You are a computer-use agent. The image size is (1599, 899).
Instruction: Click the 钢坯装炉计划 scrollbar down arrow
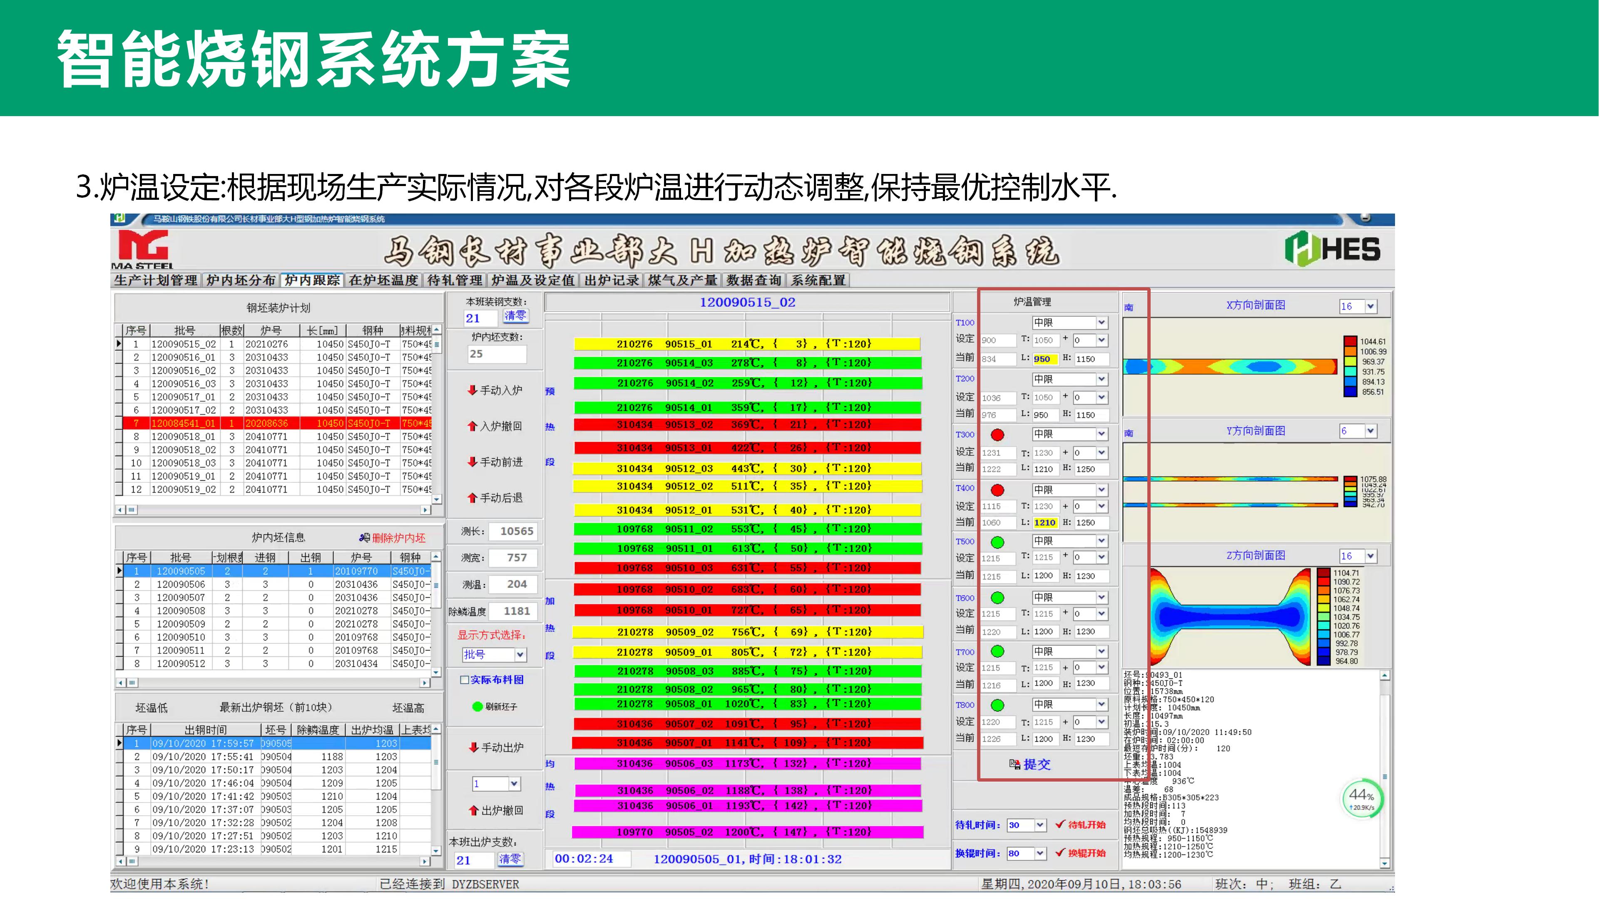click(436, 499)
